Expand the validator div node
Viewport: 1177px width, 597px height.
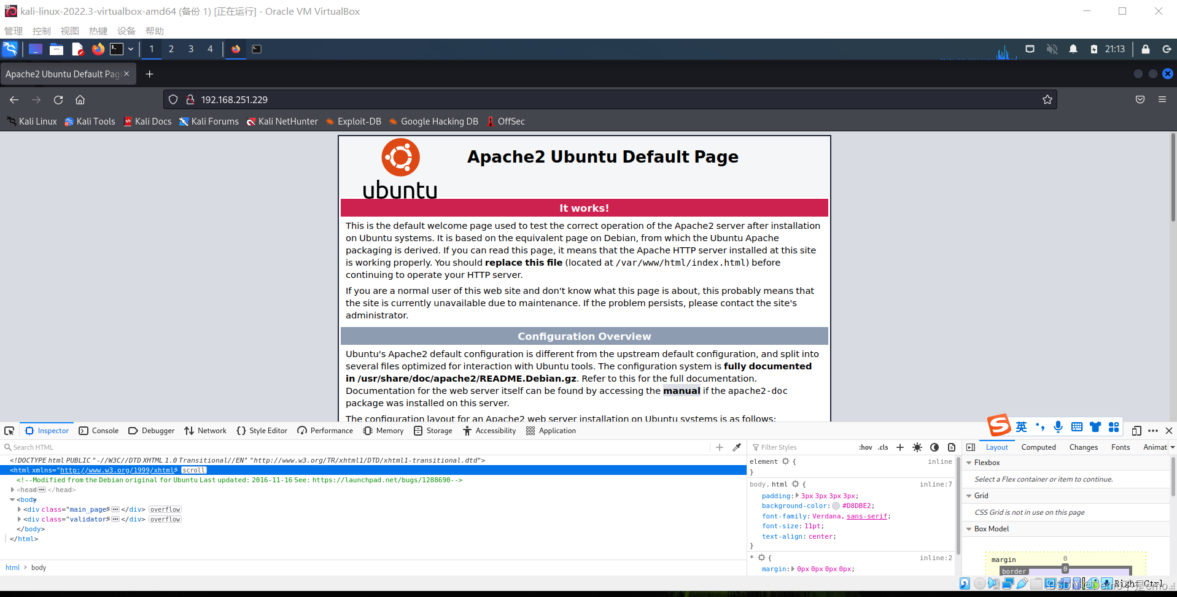pyautogui.click(x=19, y=520)
